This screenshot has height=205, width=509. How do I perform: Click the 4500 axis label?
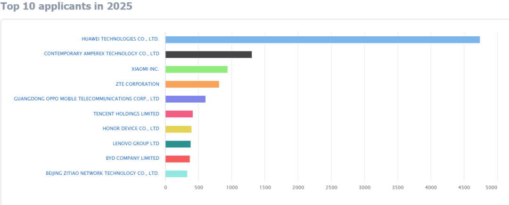[464, 188]
